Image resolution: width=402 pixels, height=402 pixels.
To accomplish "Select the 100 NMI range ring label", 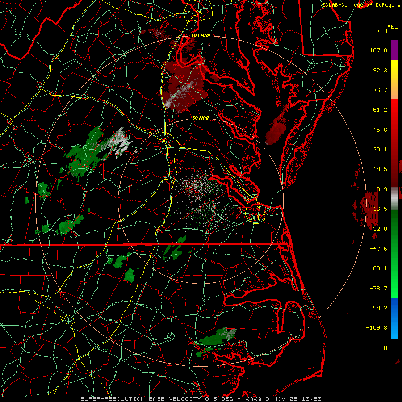I will click(x=201, y=35).
